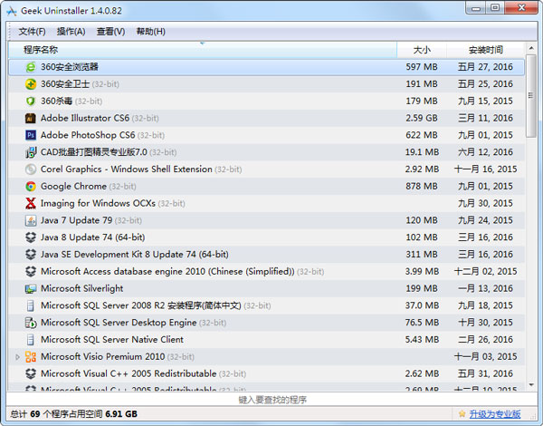
Task: Click the SQL Server 2008 R2 安装程序 icon
Action: [x=31, y=305]
